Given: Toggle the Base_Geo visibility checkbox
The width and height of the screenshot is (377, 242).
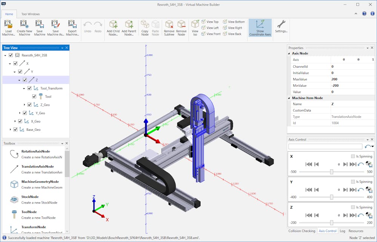Looking at the screenshot, I should pos(15,129).
